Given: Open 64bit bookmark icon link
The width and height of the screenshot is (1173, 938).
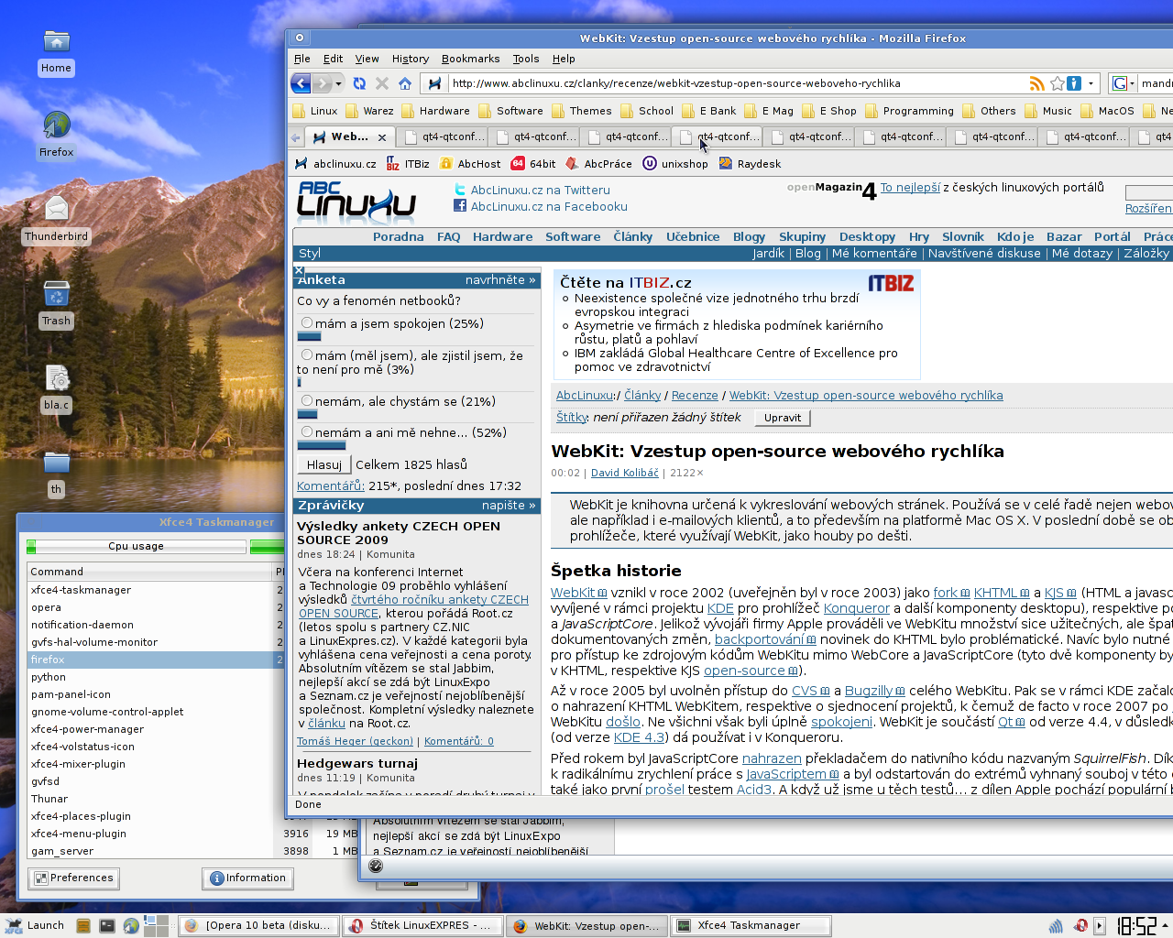Looking at the screenshot, I should click(x=533, y=164).
